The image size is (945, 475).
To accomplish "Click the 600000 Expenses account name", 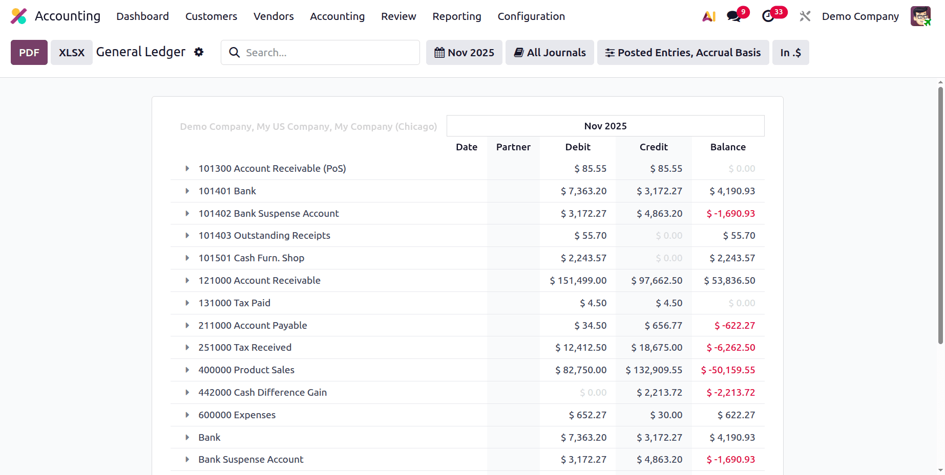I will 237,415.
